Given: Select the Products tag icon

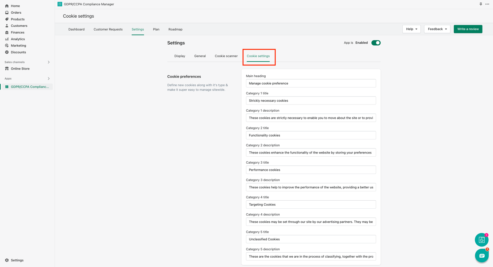Looking at the screenshot, I should [7, 19].
